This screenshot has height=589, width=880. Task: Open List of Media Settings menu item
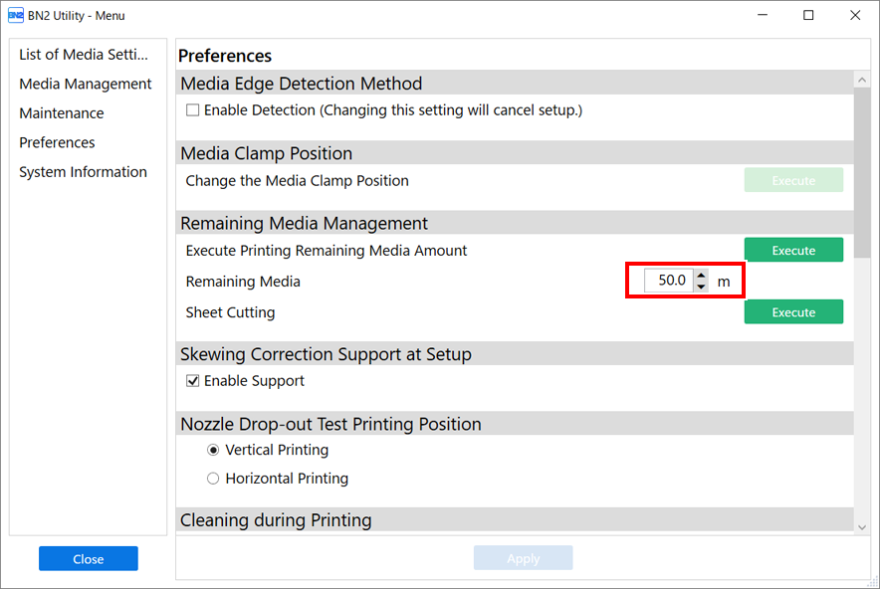84,55
